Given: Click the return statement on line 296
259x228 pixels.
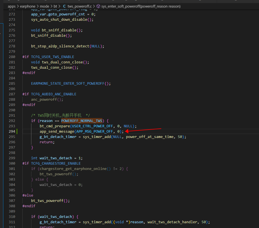Looking at the screenshot, I should coord(47,142).
